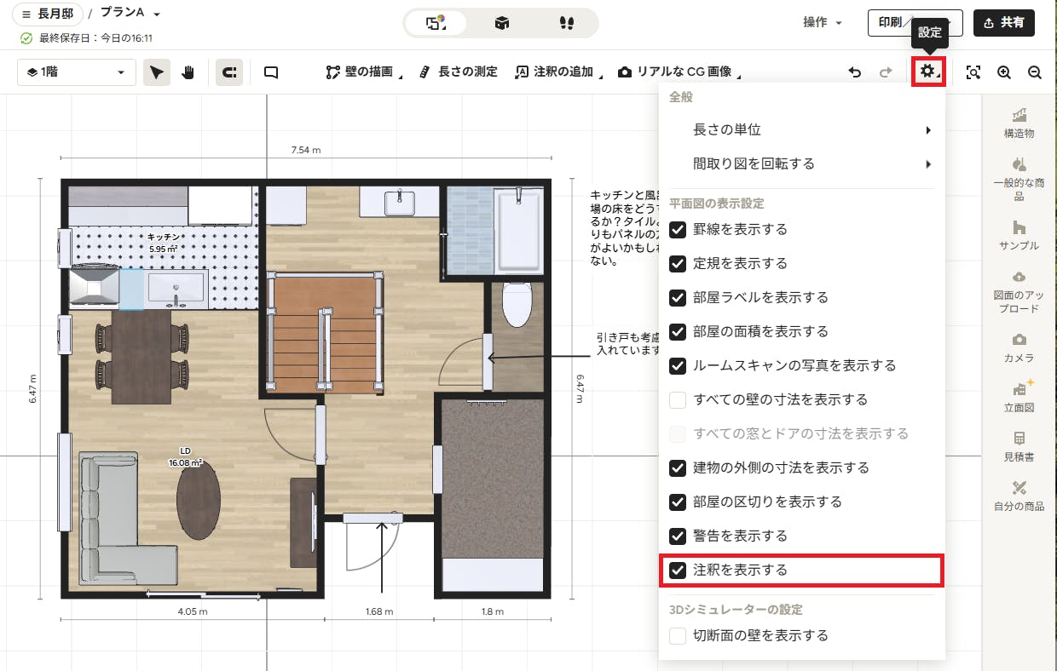This screenshot has height=671, width=1057.
Task: Open 自分の商品 in the sidebar
Action: 1019,496
